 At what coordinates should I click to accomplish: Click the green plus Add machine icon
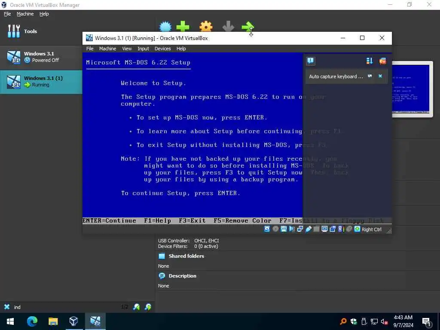183,26
